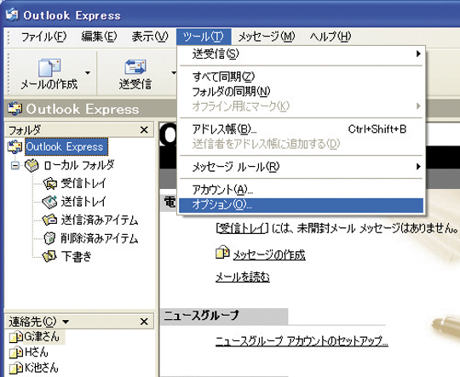Click the toolbar drag handle grip
Viewport: 460px width, 377px height.
pyautogui.click(x=9, y=72)
